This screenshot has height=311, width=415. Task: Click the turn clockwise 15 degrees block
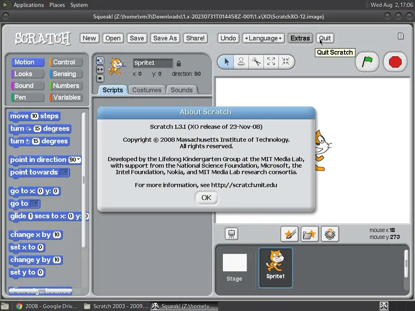(x=40, y=129)
